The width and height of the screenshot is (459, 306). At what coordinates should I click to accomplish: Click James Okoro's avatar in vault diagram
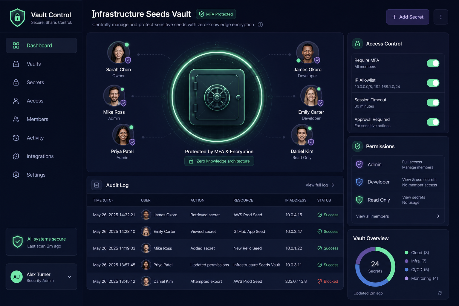point(307,53)
